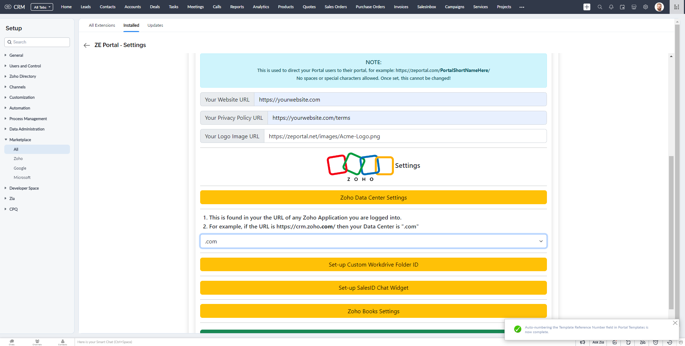Screen dimensions: 685x346
Task: Click Set-up Custom Workdrive Folder ID
Action: [373, 264]
